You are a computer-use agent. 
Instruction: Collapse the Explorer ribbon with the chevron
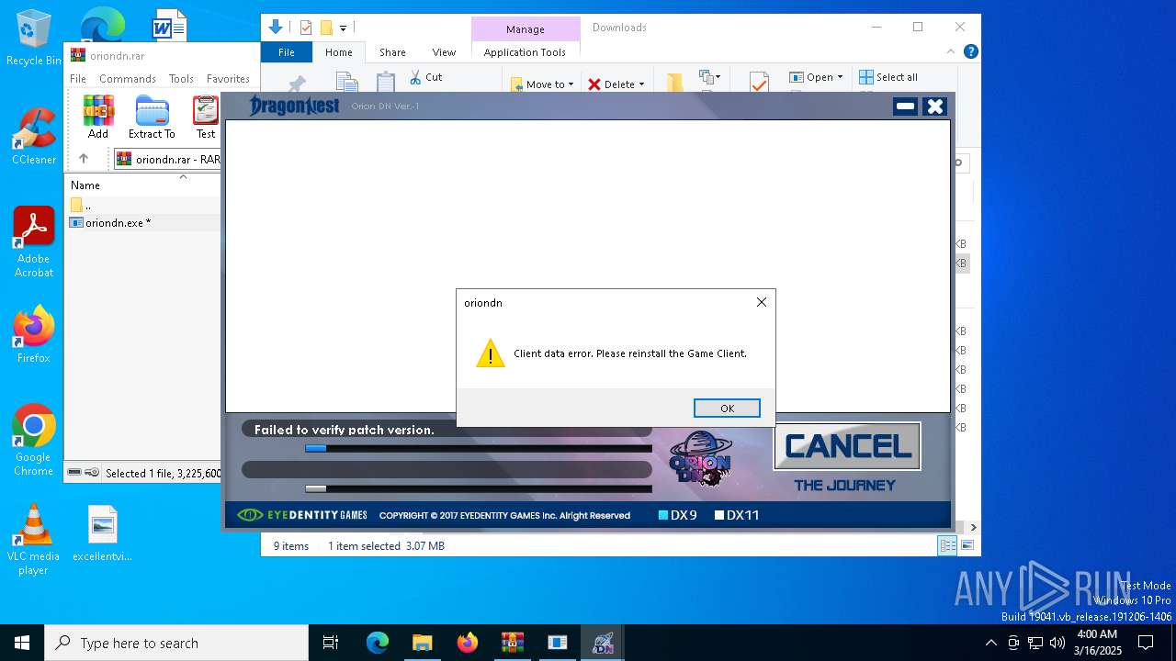click(952, 52)
